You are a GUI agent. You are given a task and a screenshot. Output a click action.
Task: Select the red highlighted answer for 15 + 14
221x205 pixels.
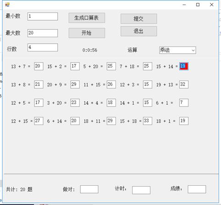coord(184,66)
